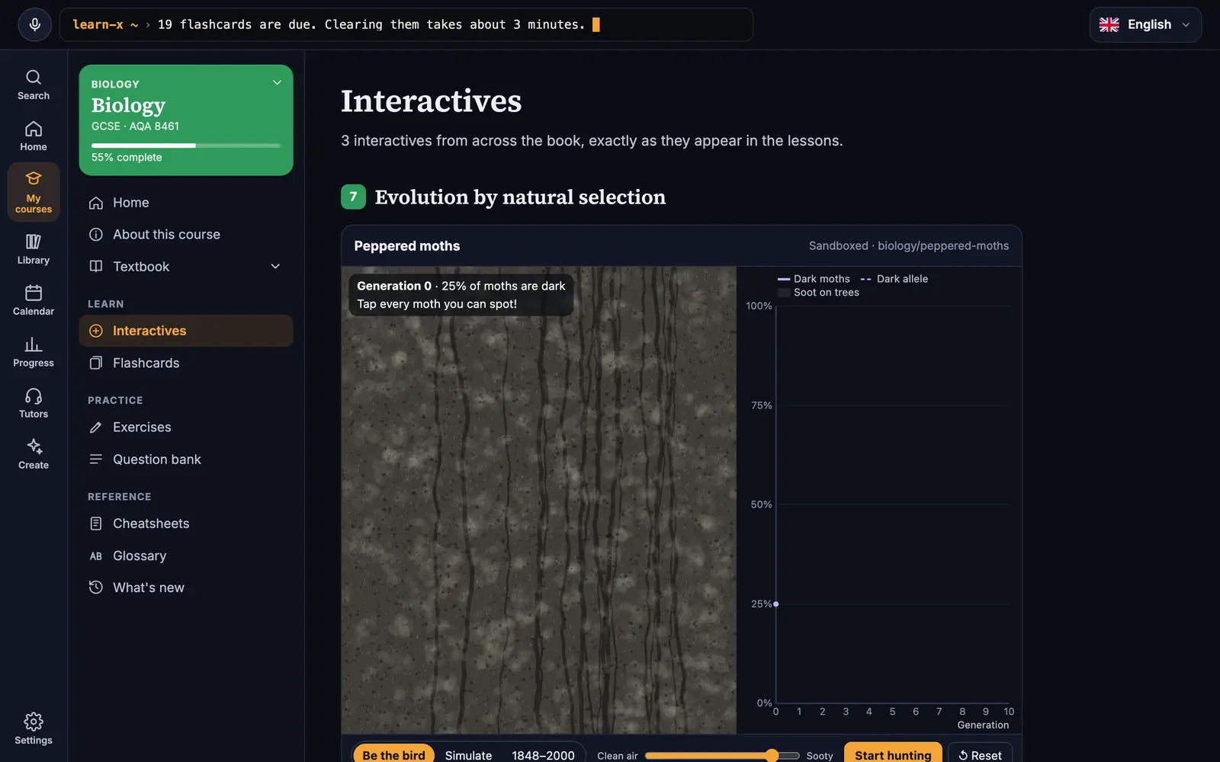Click the 55% complete progress bar

[186, 146]
